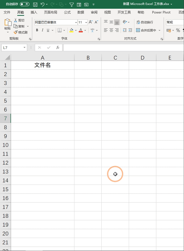The image size is (184, 251).
Task: Open the Font group dialog launcher
Action: coord(99,39)
